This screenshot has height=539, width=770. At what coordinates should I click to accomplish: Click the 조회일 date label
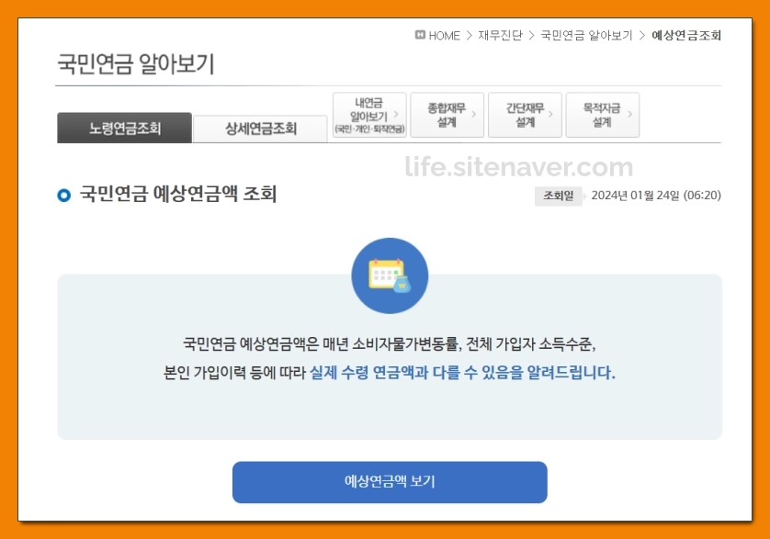click(x=558, y=197)
